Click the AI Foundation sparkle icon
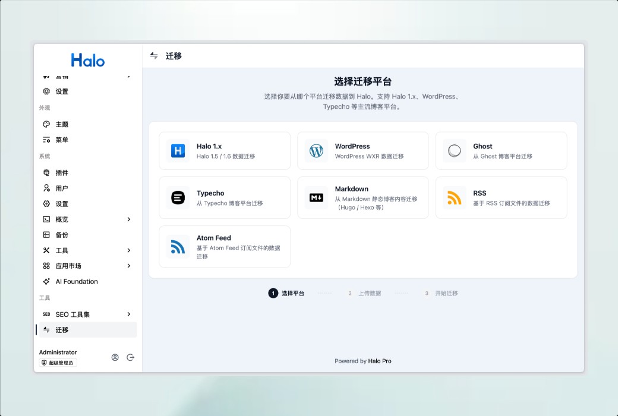 46,281
